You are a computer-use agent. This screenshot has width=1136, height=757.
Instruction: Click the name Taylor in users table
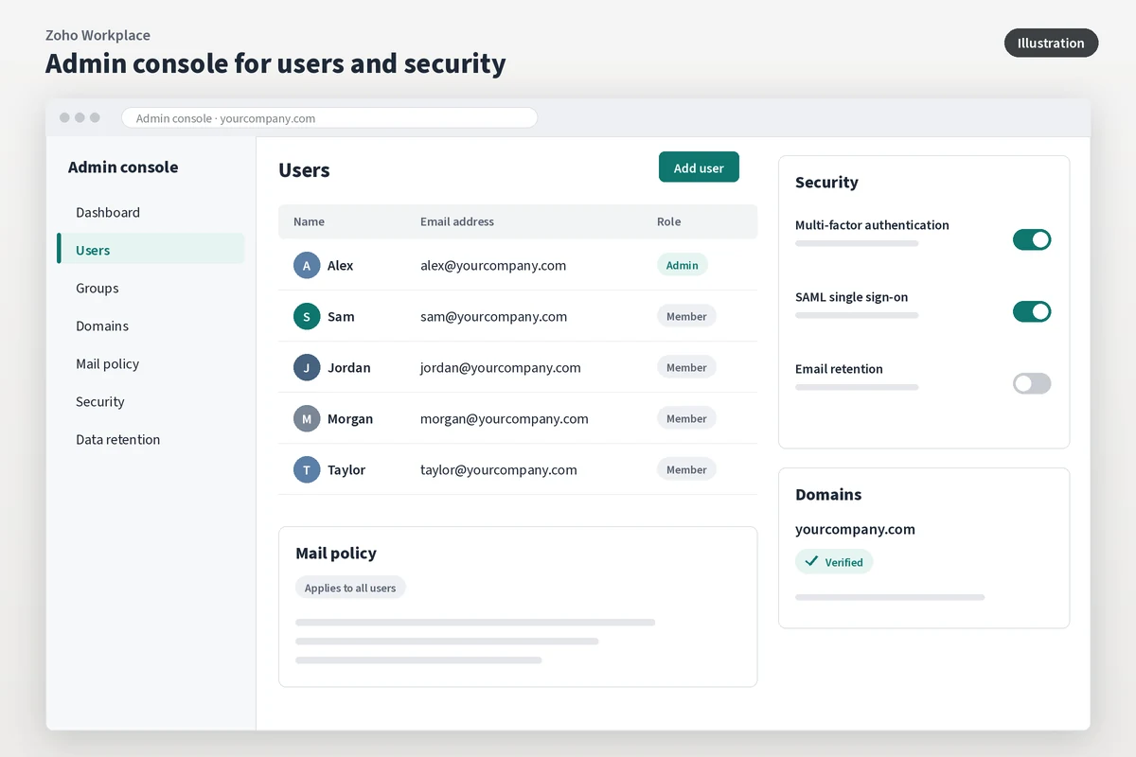[x=346, y=469]
